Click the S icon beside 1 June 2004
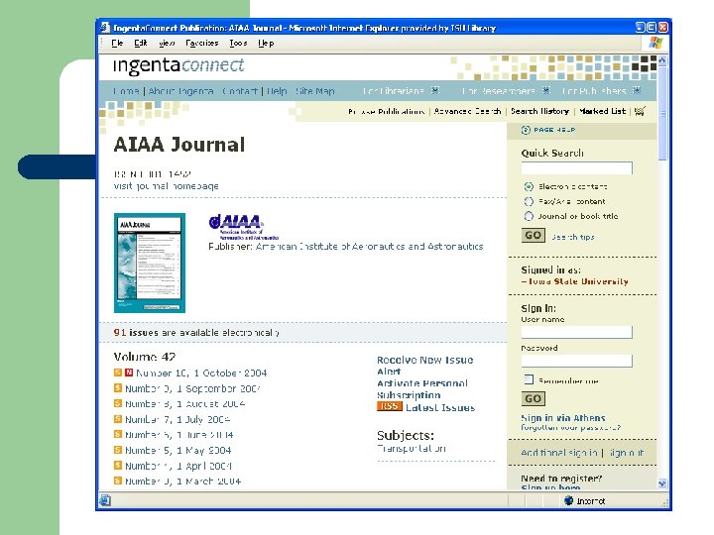The height and width of the screenshot is (535, 714). pos(118,434)
